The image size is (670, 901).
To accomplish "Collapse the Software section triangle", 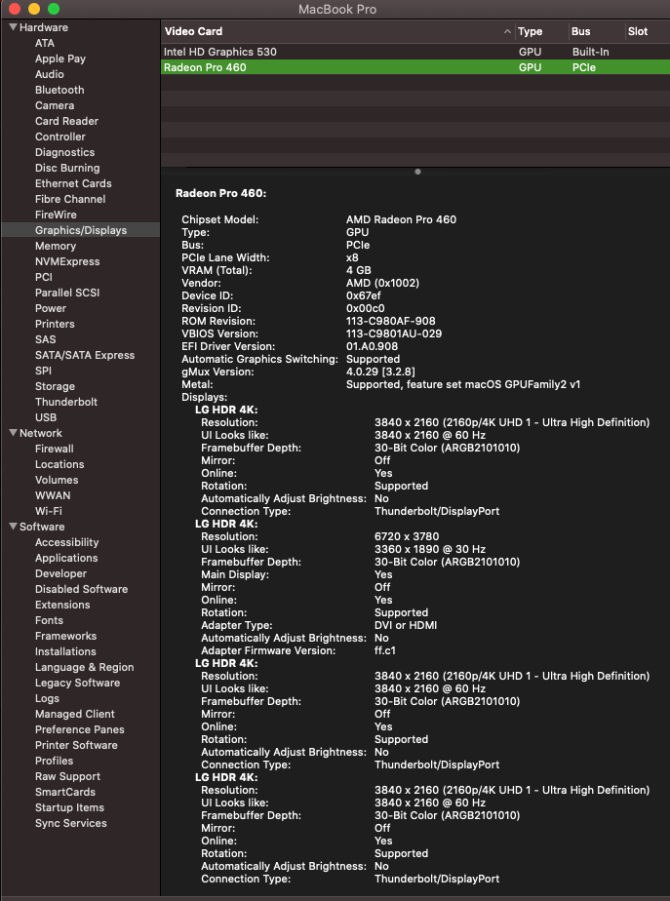I will coord(13,527).
